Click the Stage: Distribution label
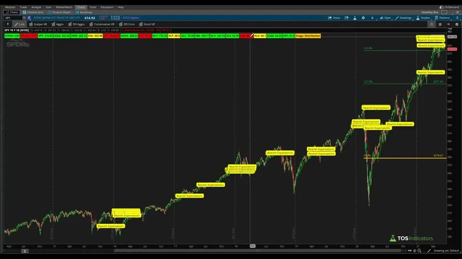This screenshot has width=462, height=259. [308, 36]
